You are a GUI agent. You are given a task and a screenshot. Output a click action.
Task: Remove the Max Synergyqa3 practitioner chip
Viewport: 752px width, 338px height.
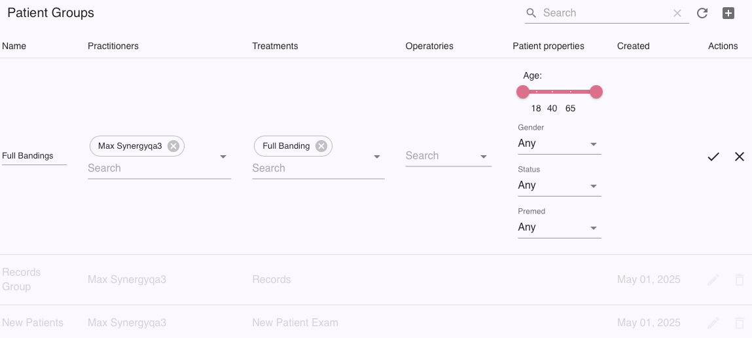pyautogui.click(x=173, y=146)
